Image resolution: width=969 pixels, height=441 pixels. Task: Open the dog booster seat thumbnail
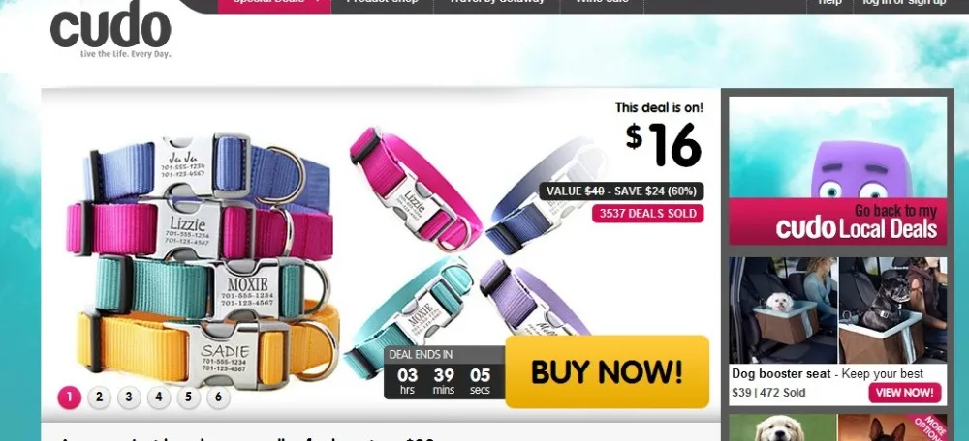click(837, 310)
